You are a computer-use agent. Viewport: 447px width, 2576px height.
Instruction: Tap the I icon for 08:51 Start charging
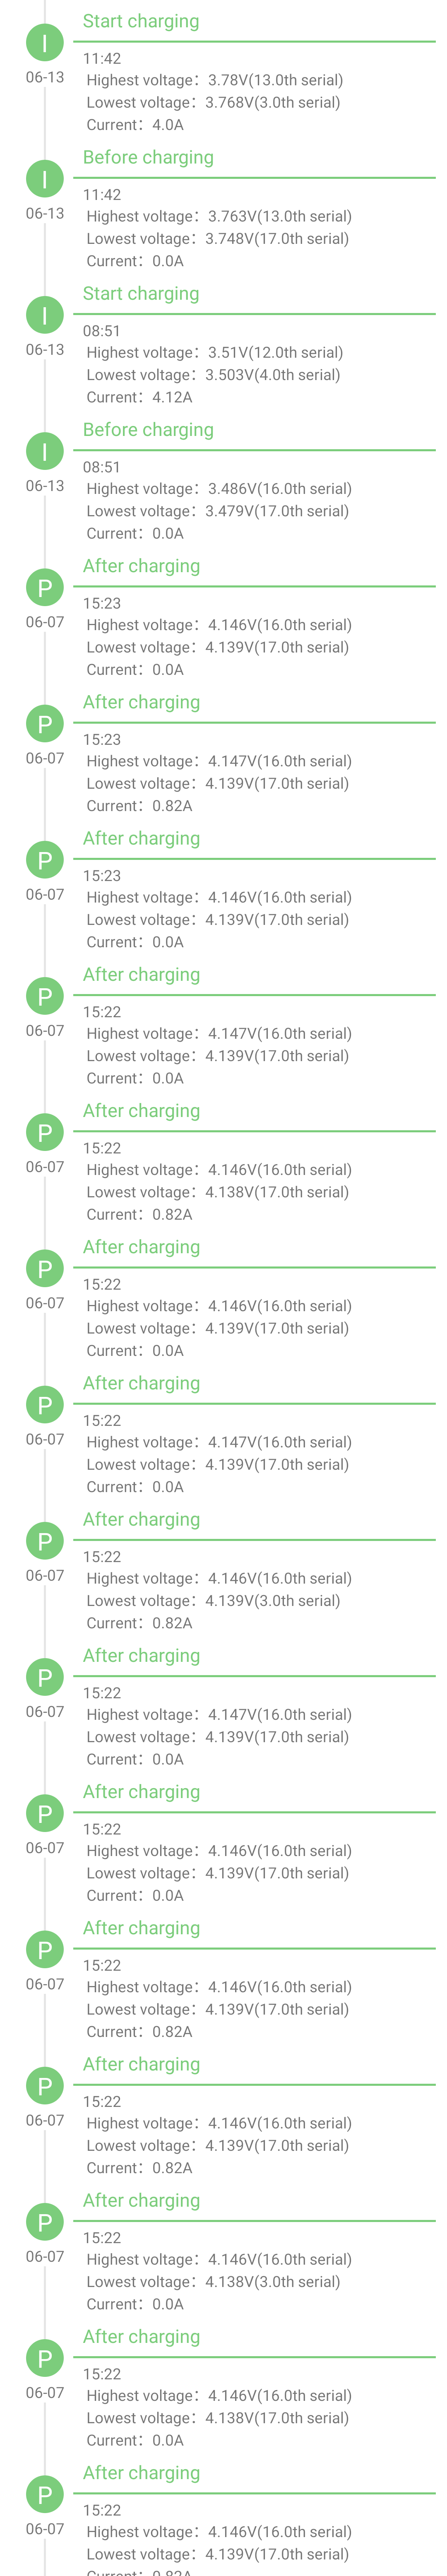(44, 315)
